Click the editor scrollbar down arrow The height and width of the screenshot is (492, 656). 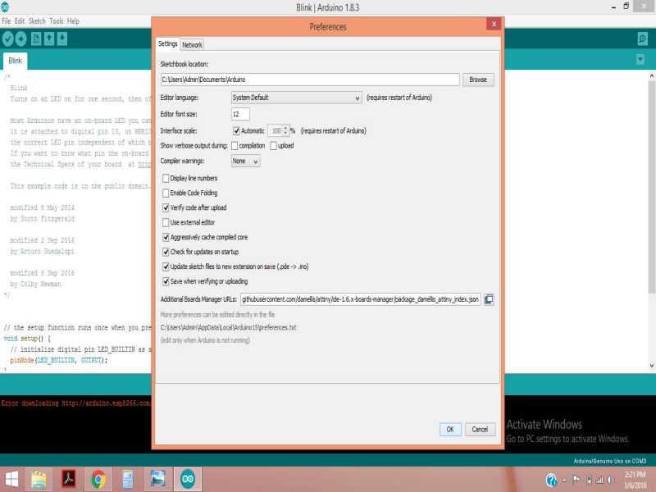[652, 366]
